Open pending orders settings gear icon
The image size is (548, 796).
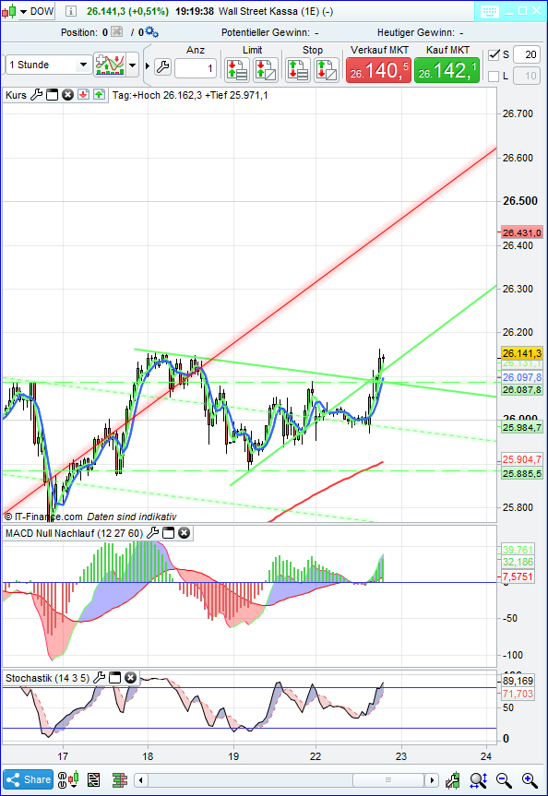pyautogui.click(x=152, y=32)
